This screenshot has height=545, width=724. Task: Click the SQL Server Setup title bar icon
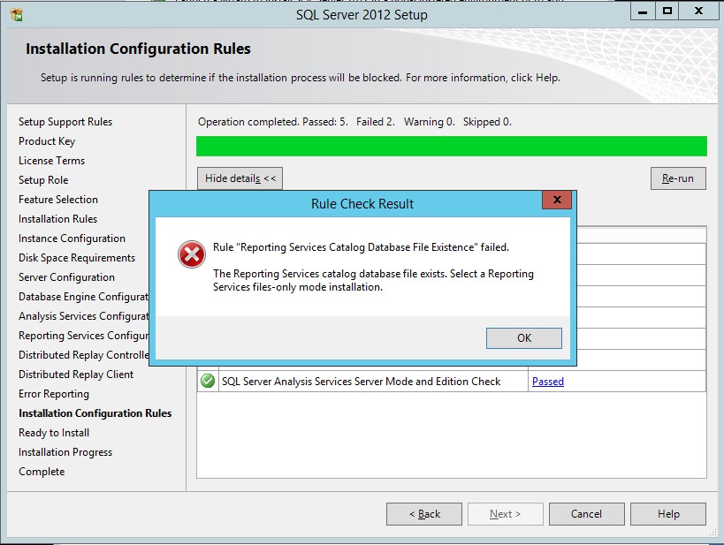pos(17,15)
